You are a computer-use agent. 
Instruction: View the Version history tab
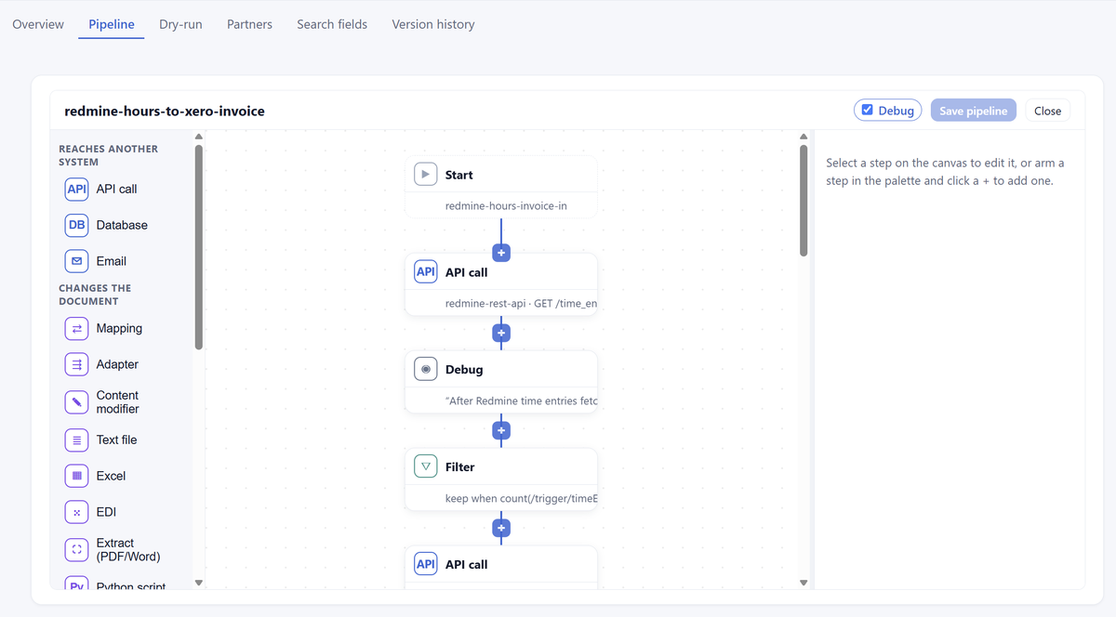433,24
